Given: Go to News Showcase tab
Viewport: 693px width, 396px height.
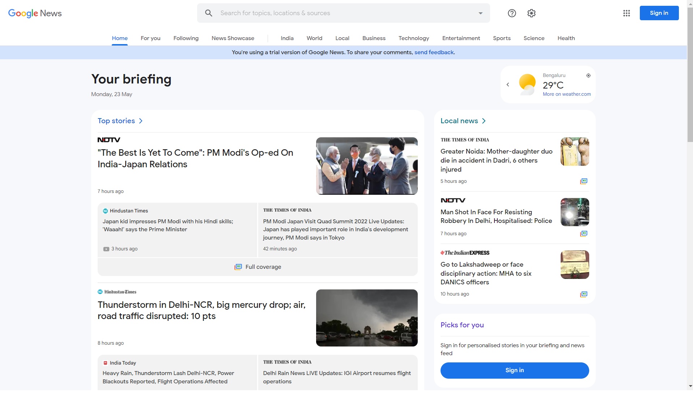Looking at the screenshot, I should [233, 38].
